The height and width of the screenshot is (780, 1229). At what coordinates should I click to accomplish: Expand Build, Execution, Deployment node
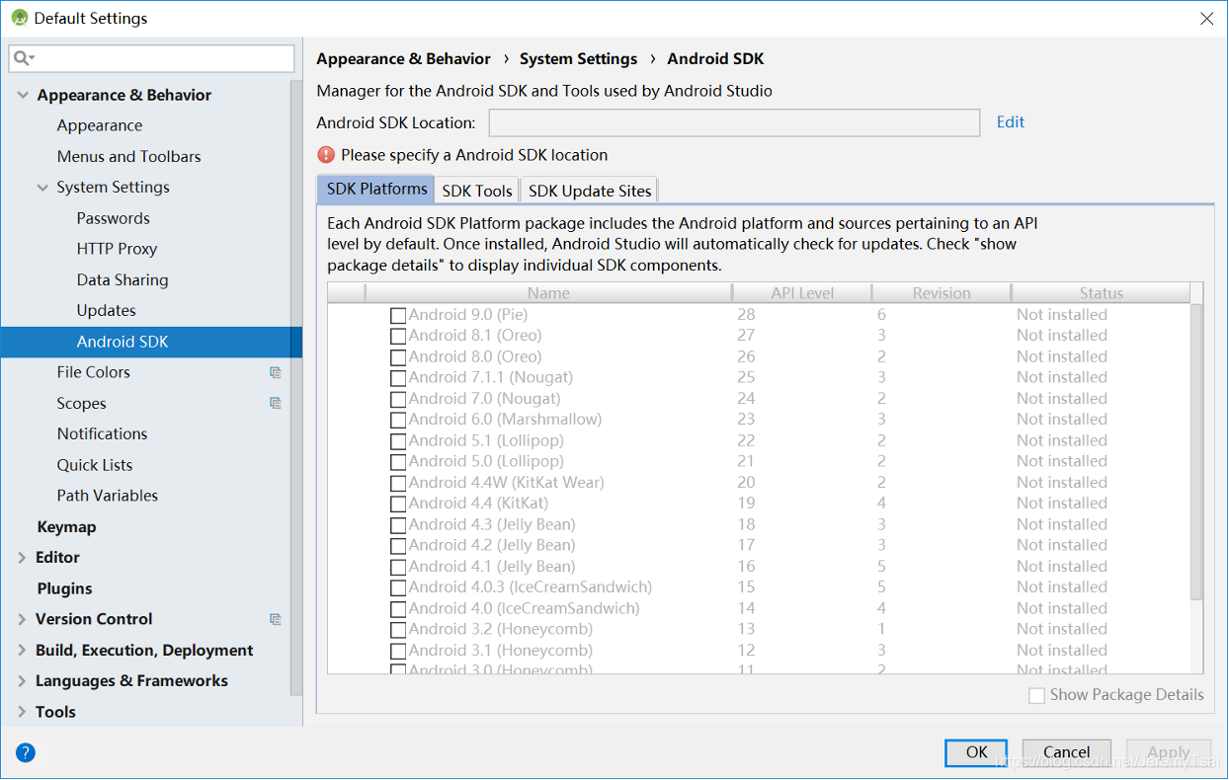22,651
